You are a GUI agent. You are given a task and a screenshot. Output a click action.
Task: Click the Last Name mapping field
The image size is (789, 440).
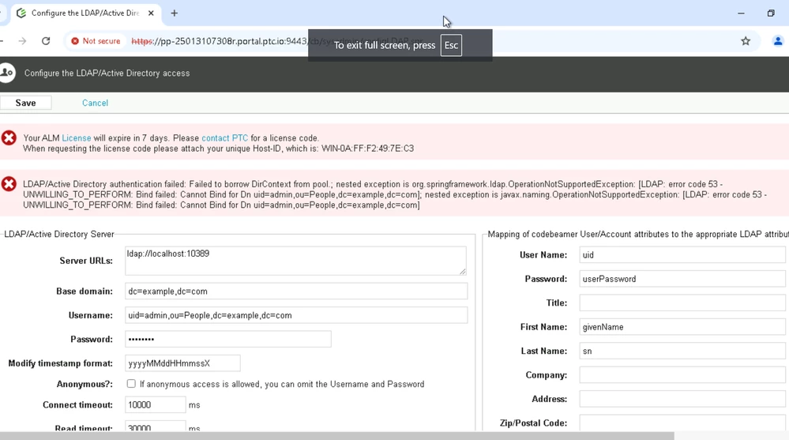click(682, 351)
